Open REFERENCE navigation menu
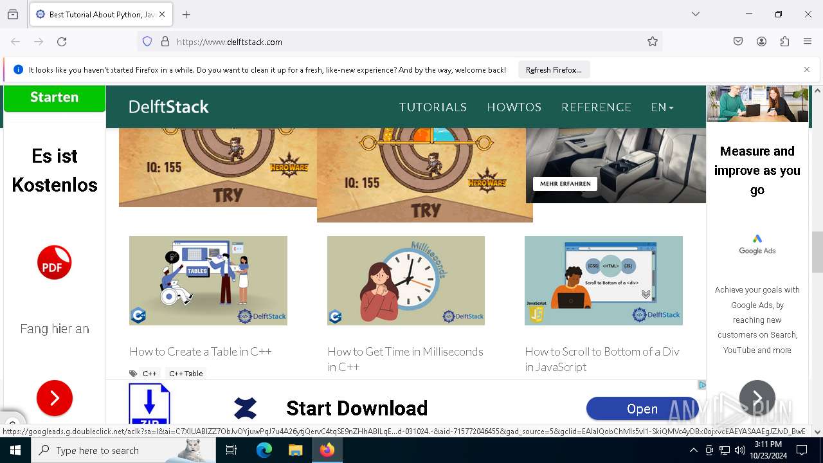The width and height of the screenshot is (823, 463). pos(596,107)
